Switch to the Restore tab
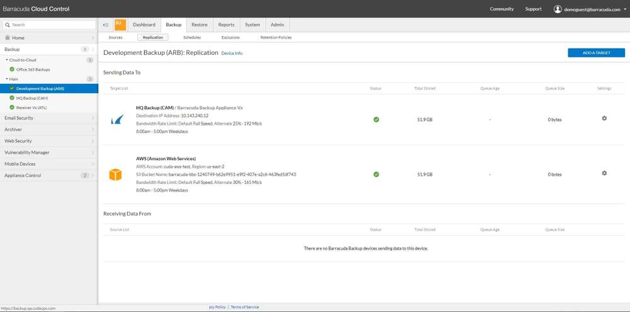This screenshot has height=312, width=630. (200, 25)
